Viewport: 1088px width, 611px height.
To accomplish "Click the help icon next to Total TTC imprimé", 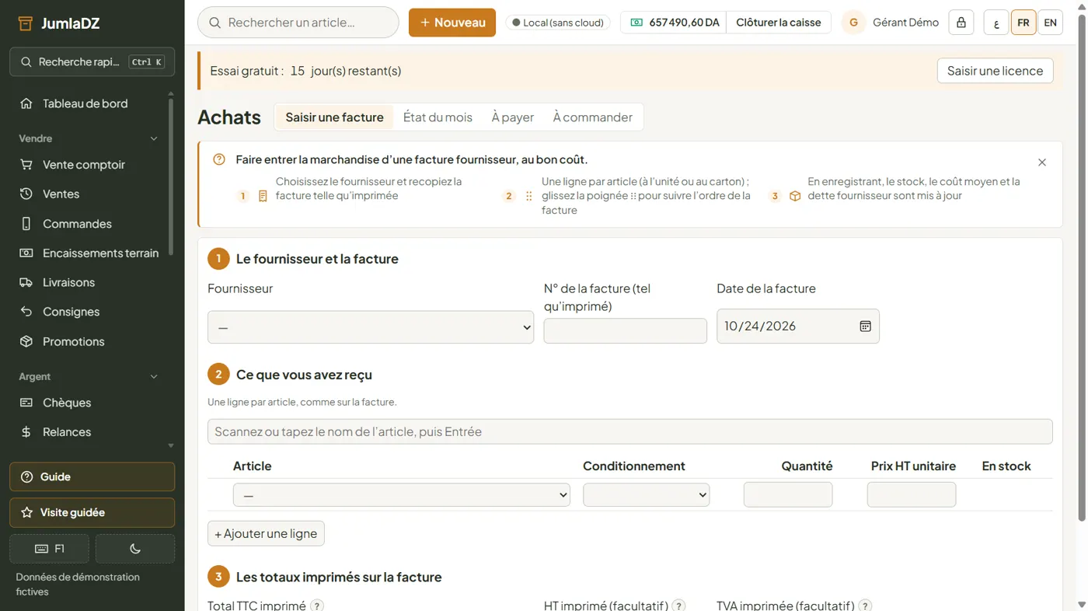I will point(317,606).
